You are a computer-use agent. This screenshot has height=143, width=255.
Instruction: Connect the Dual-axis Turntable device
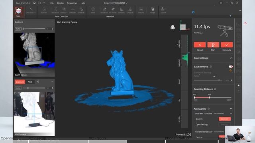point(225,119)
